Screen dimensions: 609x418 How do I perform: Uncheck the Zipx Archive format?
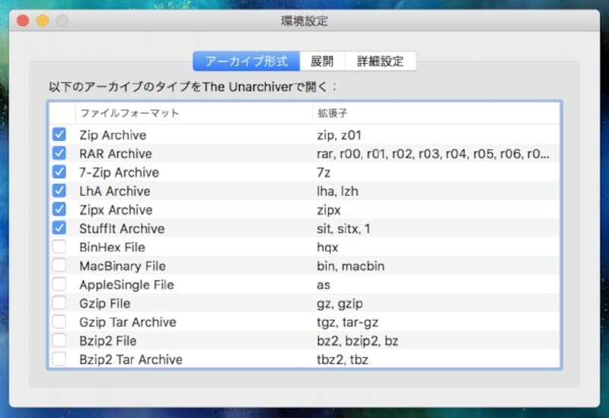click(59, 209)
